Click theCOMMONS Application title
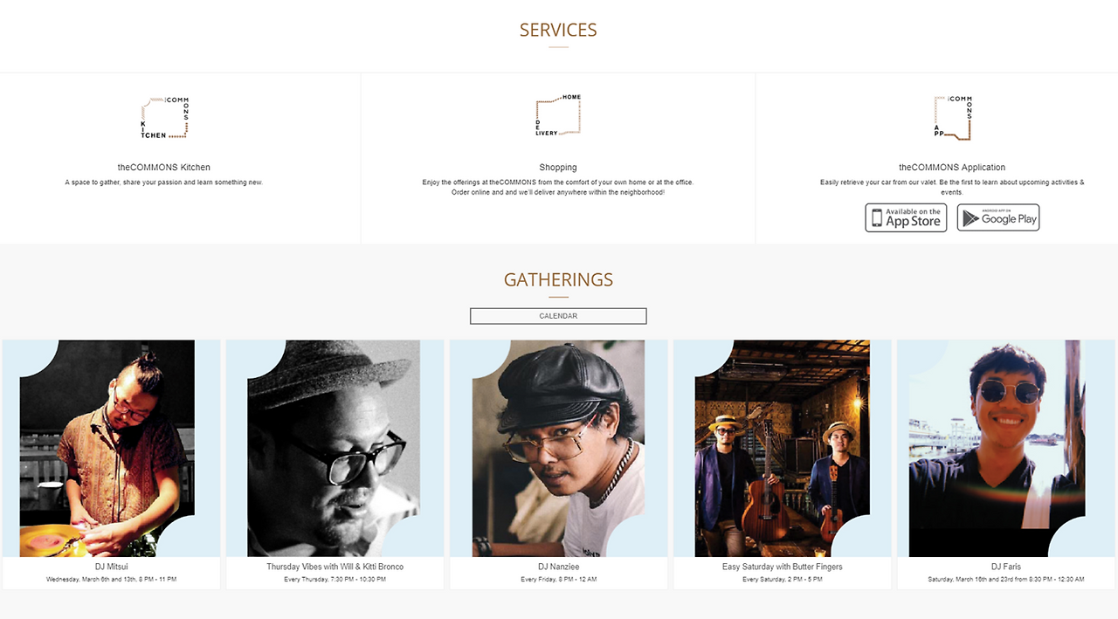Viewport: 1118px width, 619px height. tap(952, 168)
